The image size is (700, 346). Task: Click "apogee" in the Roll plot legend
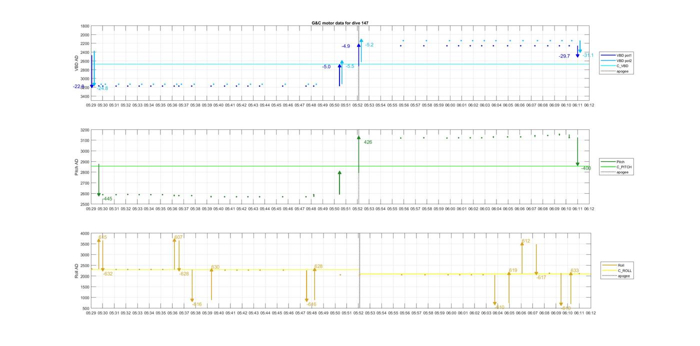[x=624, y=276]
